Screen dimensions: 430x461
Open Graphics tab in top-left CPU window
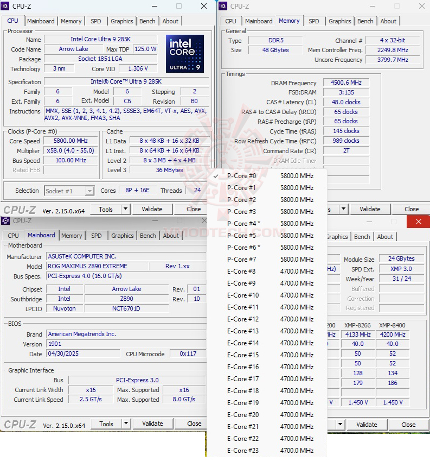[x=122, y=21]
